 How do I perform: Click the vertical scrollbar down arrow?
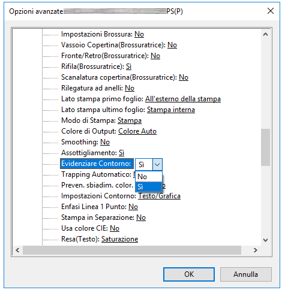tap(265, 240)
